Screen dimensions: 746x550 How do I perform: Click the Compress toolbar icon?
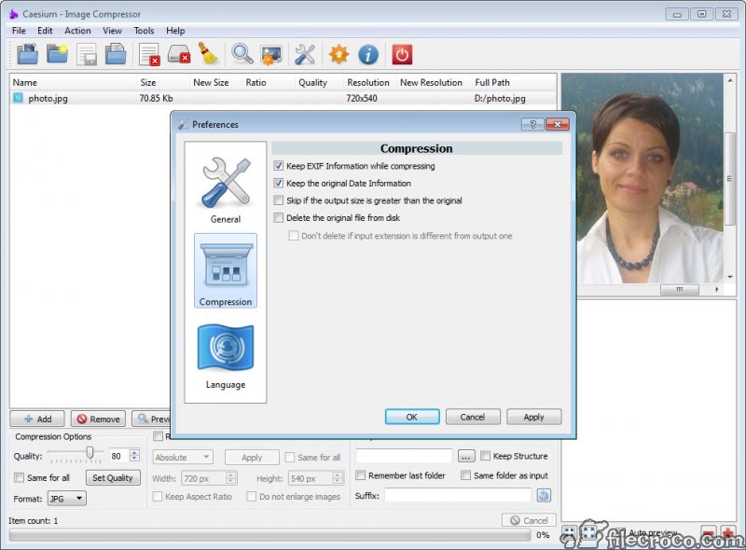point(271,54)
